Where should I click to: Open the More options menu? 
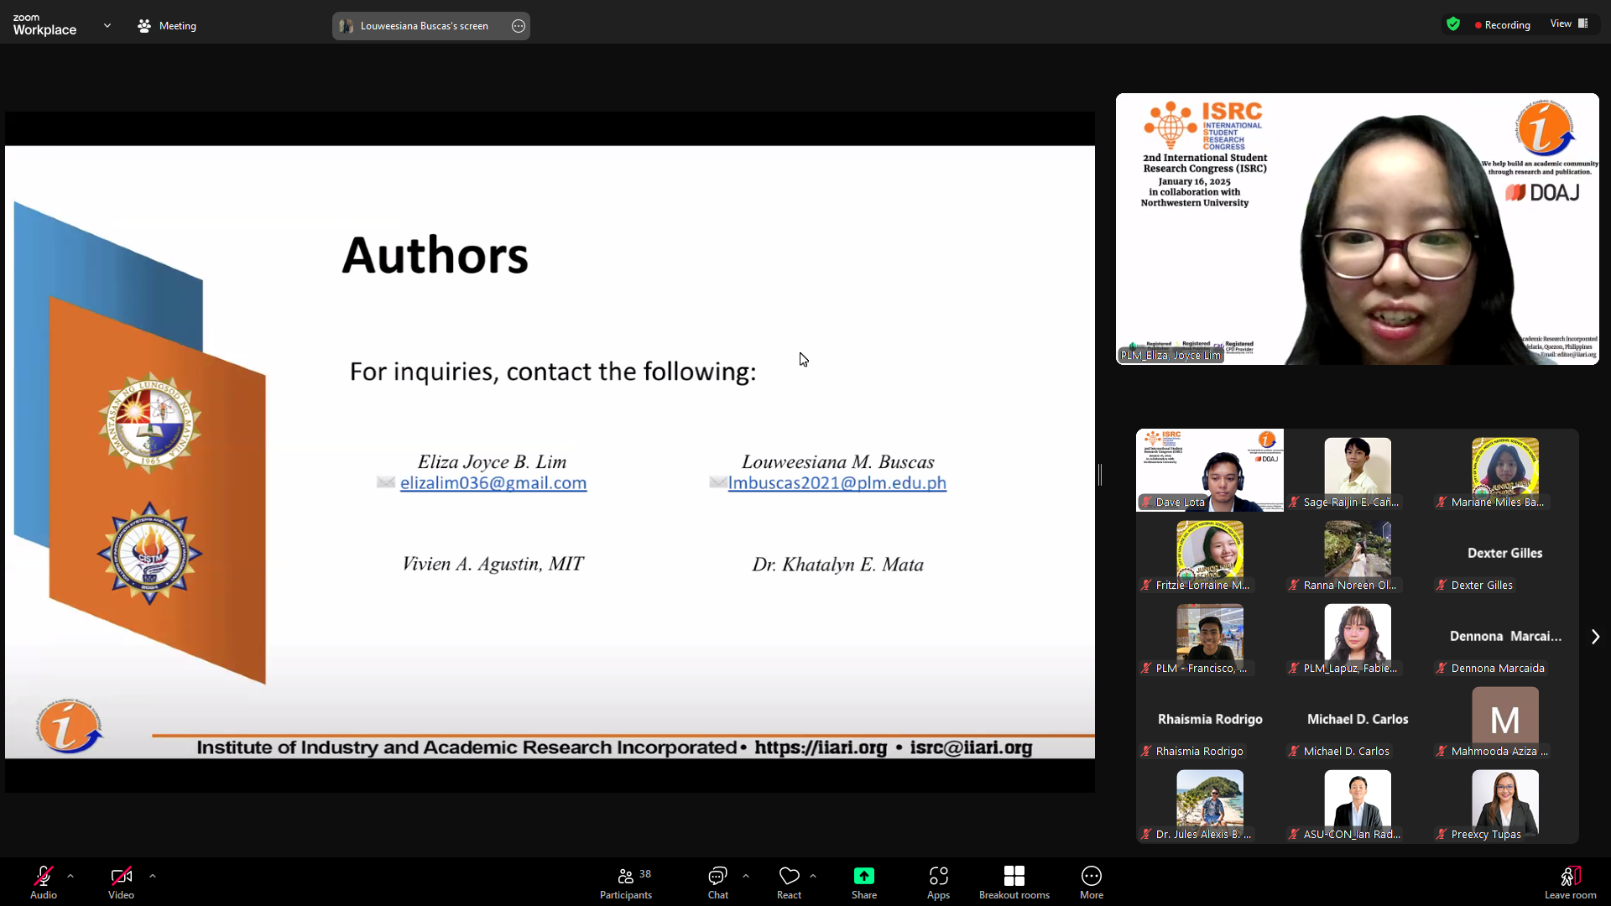click(x=1091, y=882)
